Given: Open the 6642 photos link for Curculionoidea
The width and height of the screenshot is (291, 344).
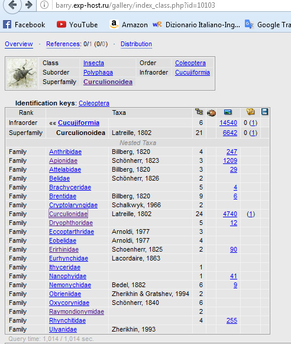Looking at the screenshot, I should (x=230, y=133).
